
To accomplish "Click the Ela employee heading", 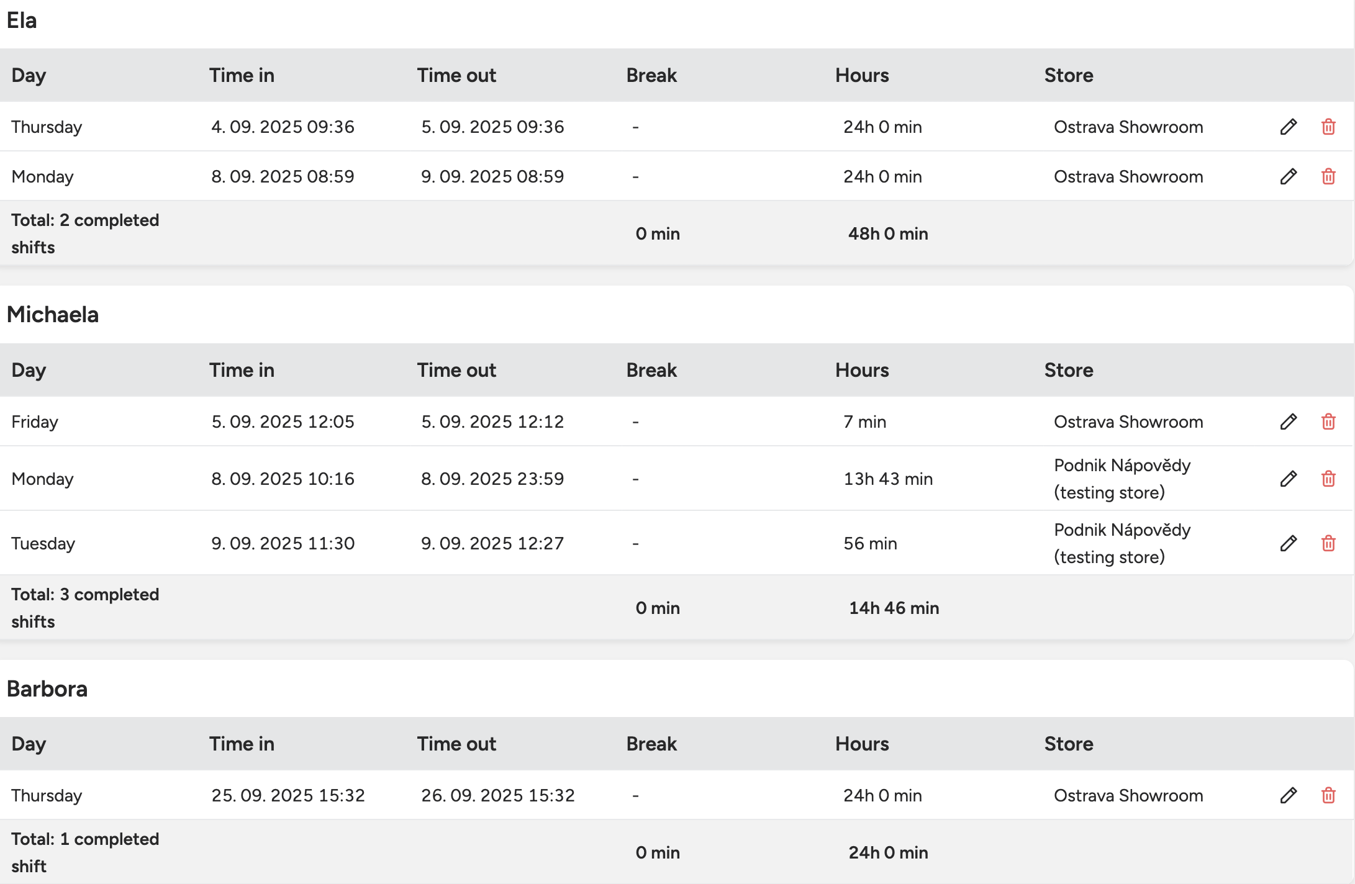I will click(22, 20).
